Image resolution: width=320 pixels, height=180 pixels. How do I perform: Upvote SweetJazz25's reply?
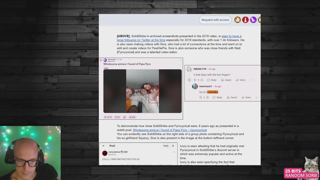click(x=200, y=97)
